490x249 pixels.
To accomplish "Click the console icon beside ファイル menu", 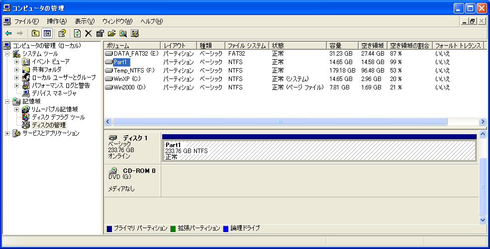I will (7, 21).
